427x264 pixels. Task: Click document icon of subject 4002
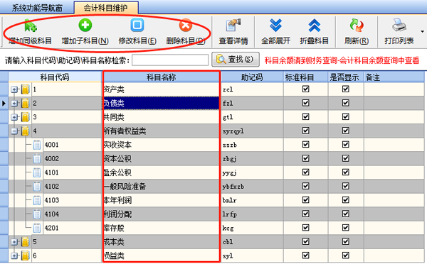(37, 159)
